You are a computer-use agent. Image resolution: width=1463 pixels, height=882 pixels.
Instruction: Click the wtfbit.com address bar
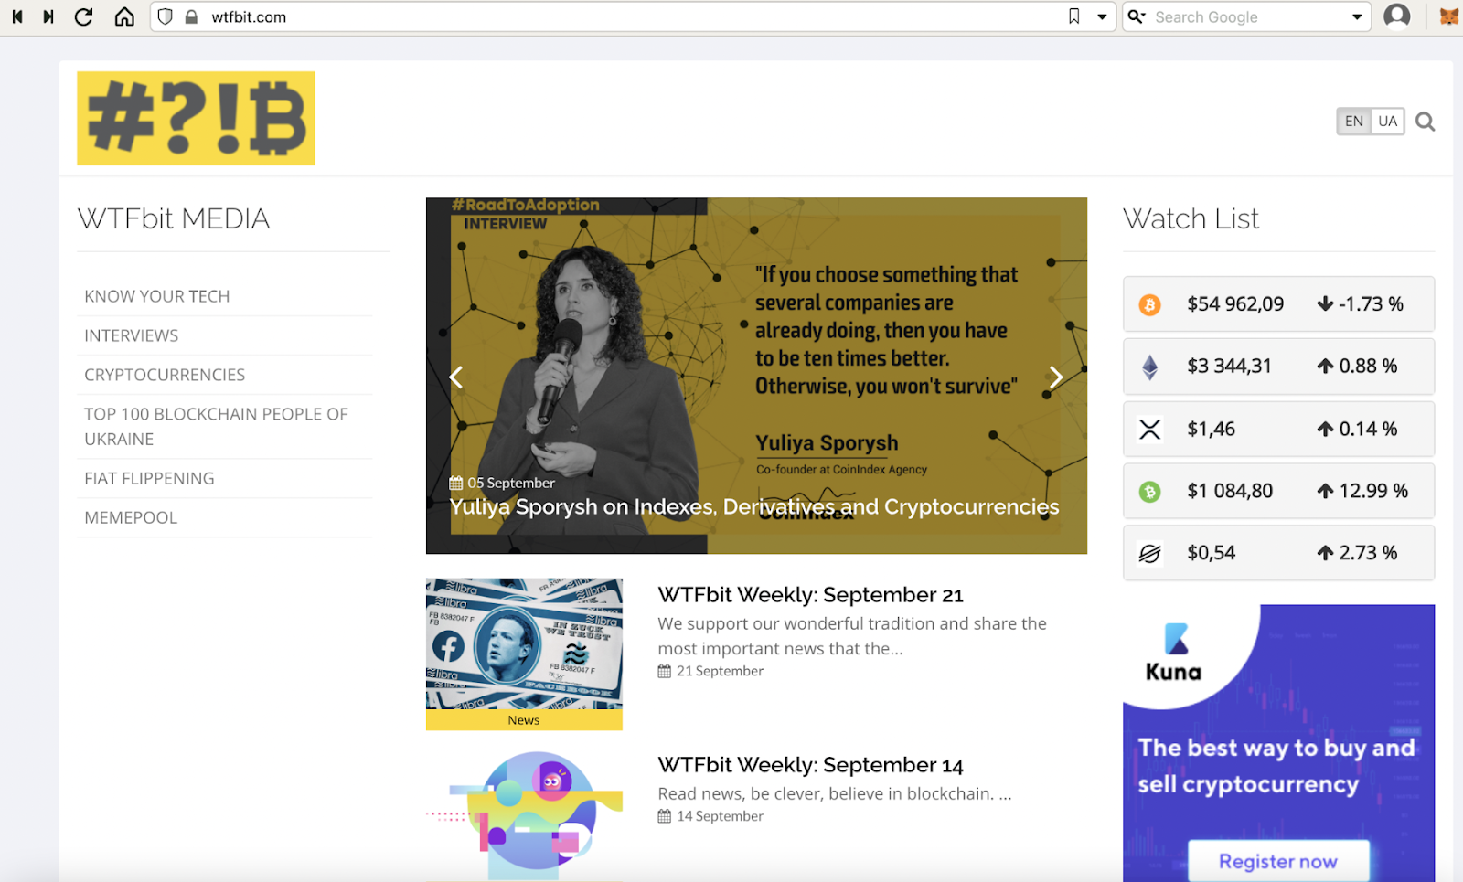click(631, 17)
